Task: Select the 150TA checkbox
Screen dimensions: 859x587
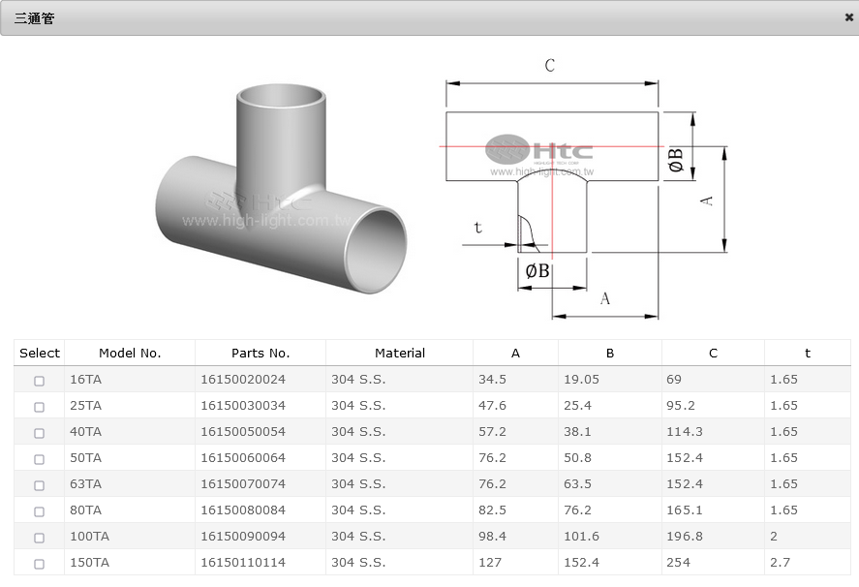Action: (x=40, y=564)
